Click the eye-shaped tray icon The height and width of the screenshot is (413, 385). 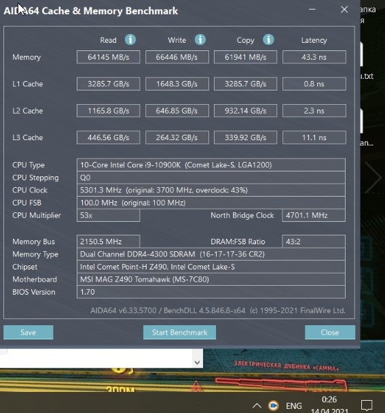(x=274, y=405)
